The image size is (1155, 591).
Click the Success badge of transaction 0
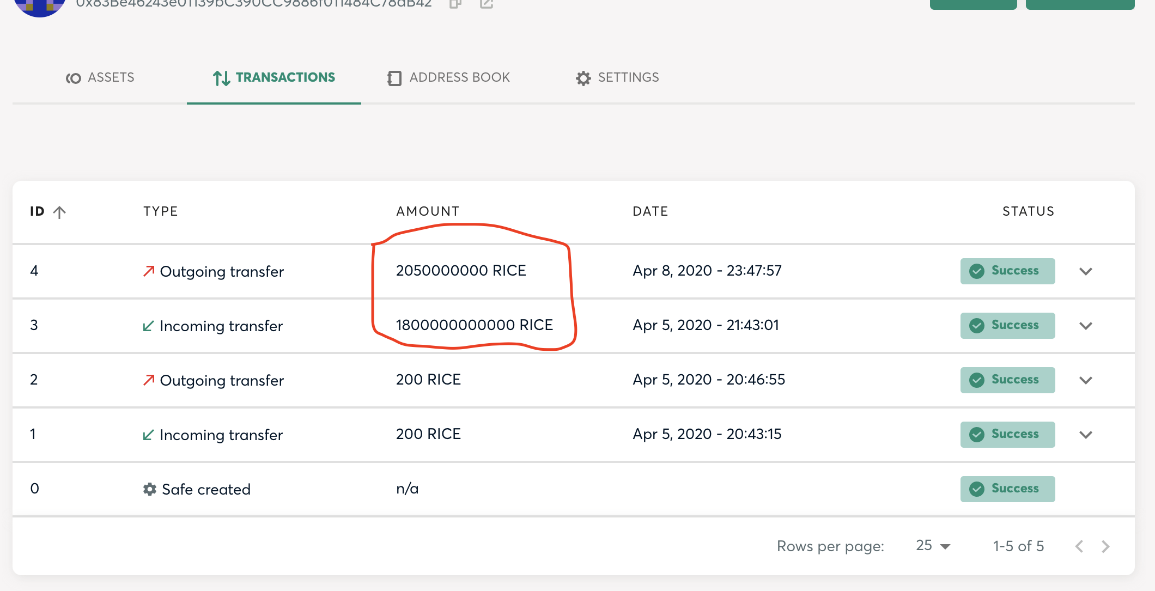click(1007, 489)
